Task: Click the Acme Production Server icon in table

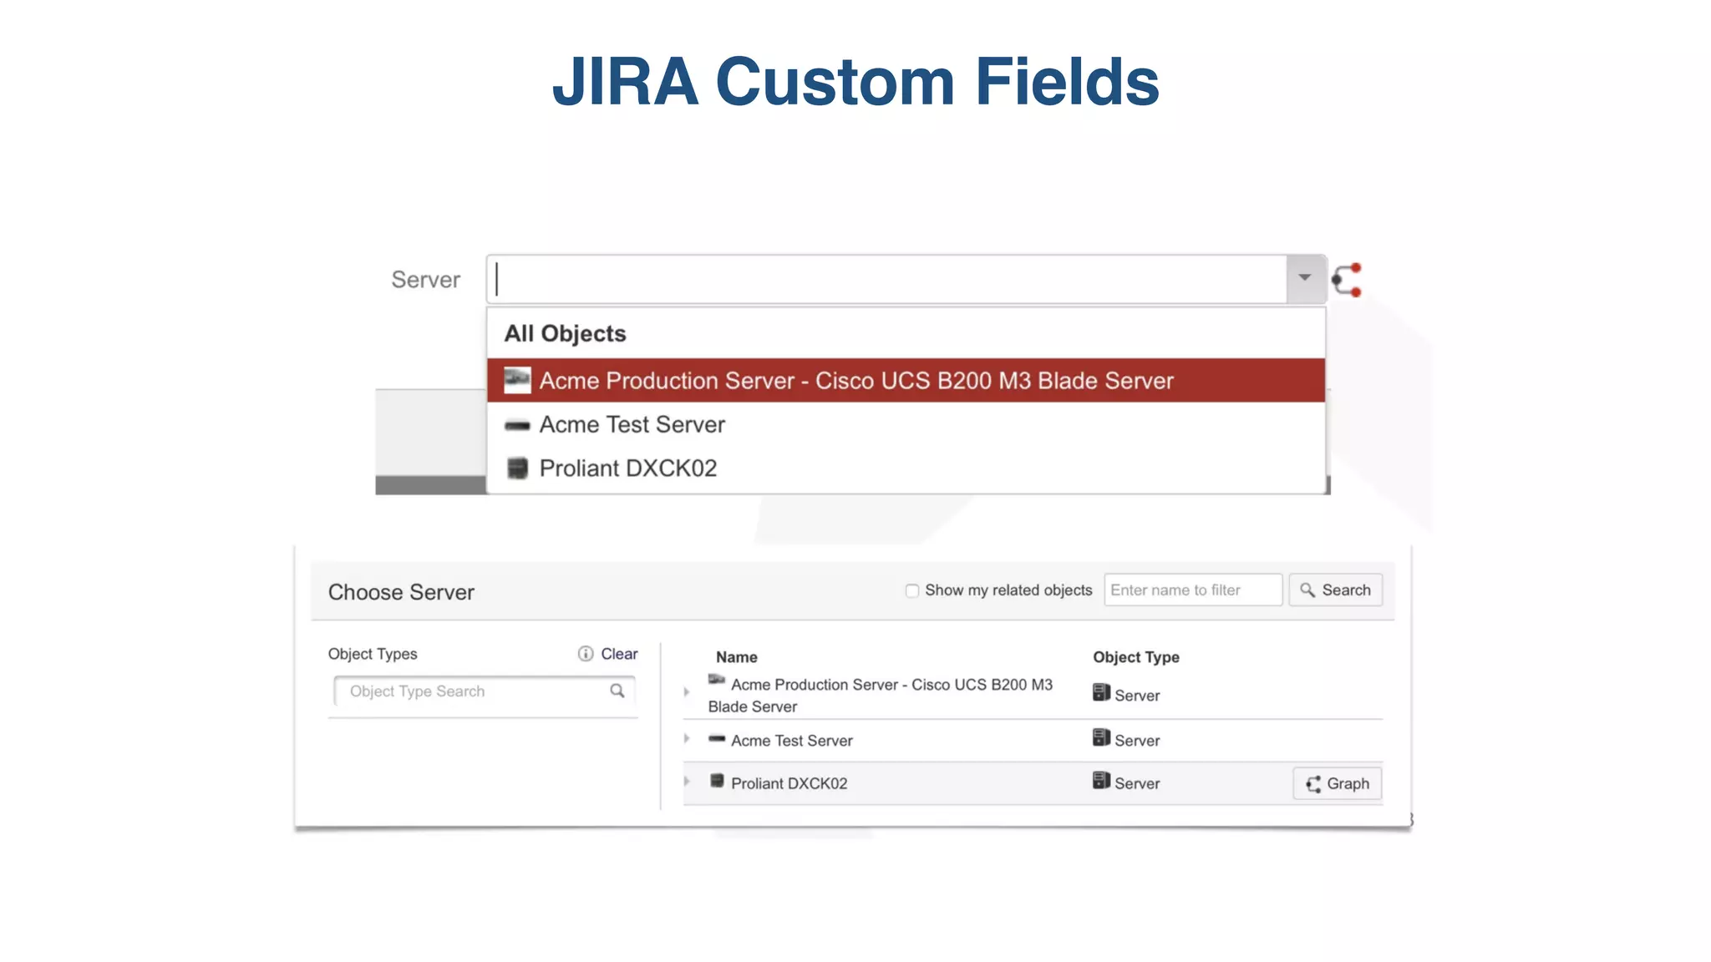Action: (717, 680)
